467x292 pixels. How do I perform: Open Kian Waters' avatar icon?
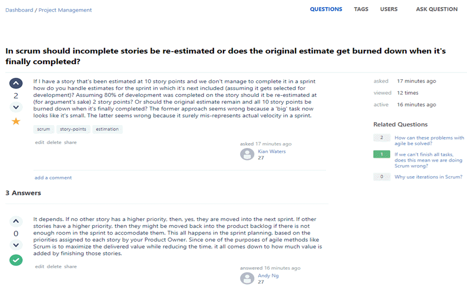tap(248, 154)
